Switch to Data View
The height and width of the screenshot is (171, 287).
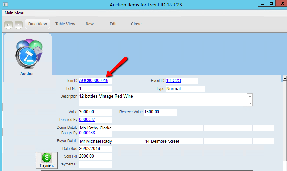pyautogui.click(x=37, y=24)
